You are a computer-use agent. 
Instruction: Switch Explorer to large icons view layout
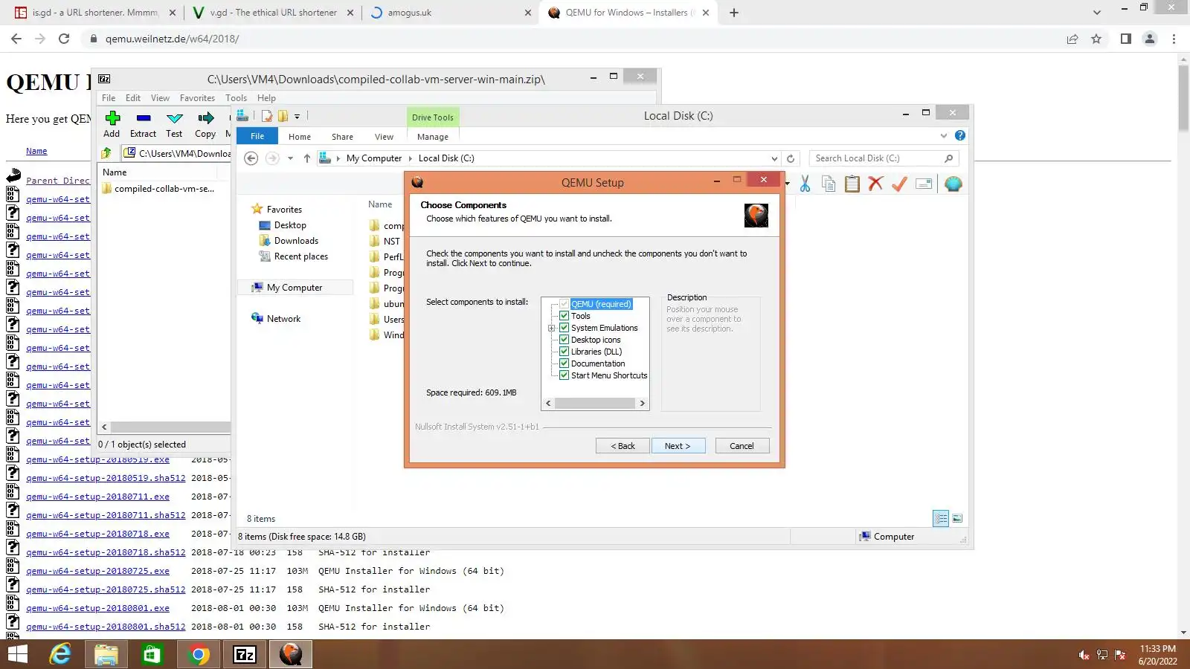[x=957, y=519]
